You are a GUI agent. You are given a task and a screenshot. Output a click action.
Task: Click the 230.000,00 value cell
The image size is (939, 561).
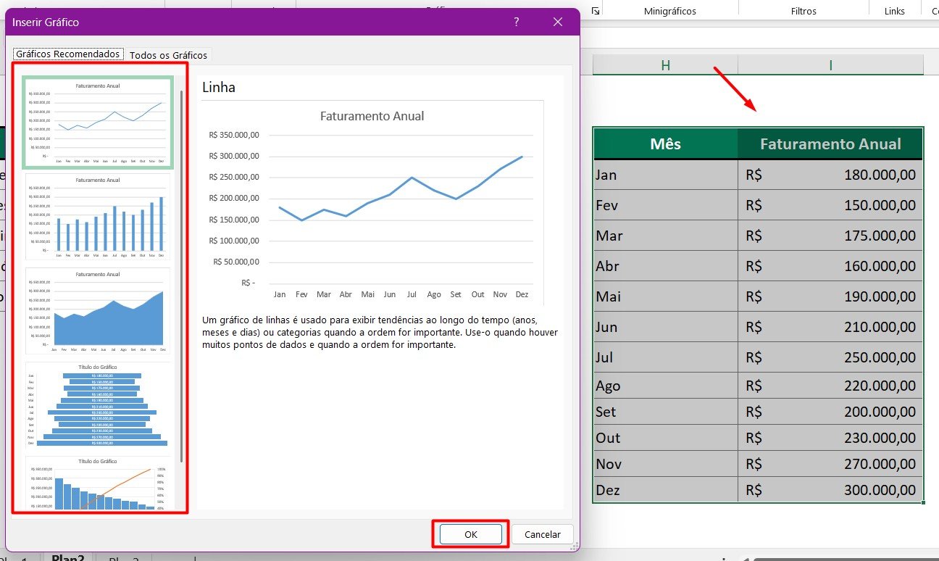pos(830,438)
